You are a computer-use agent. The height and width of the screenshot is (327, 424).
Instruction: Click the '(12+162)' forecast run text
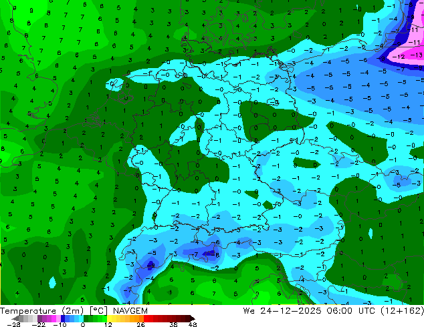click(403, 311)
